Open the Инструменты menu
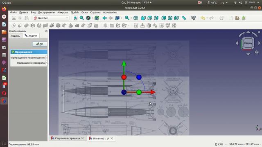The height and width of the screenshot is (147, 262). pyautogui.click(x=46, y=12)
